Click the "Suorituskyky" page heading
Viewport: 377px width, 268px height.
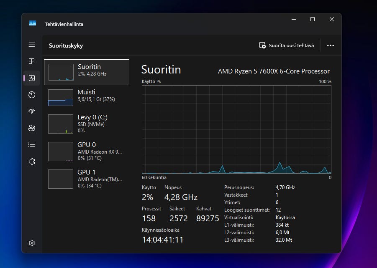coord(66,46)
